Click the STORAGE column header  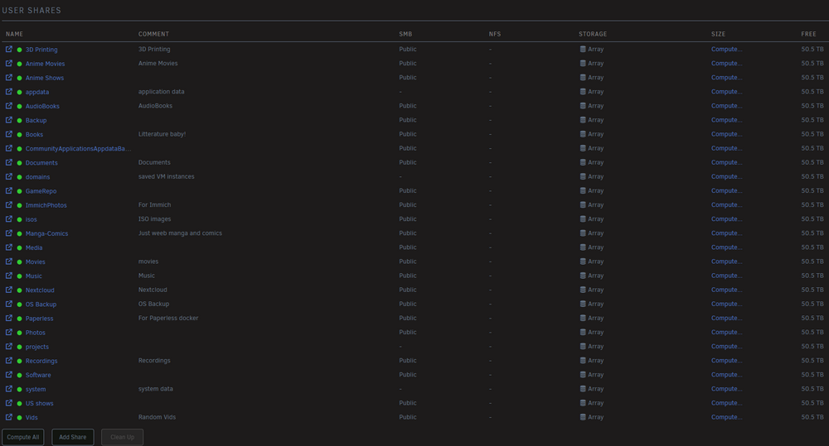click(593, 34)
